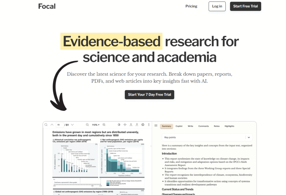Image resolution: width=286 pixels, height=195 pixels.
Task: Click the download icon in PDF toolbar
Action: click(x=137, y=125)
